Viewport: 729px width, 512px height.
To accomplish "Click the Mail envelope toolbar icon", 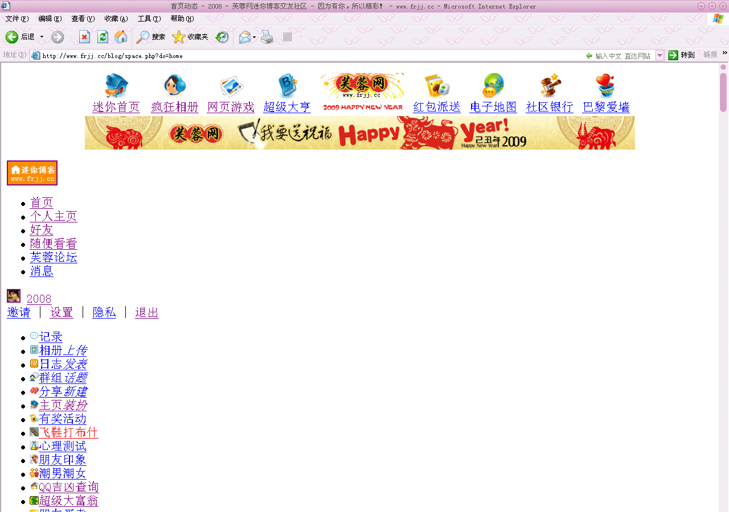I will point(245,37).
